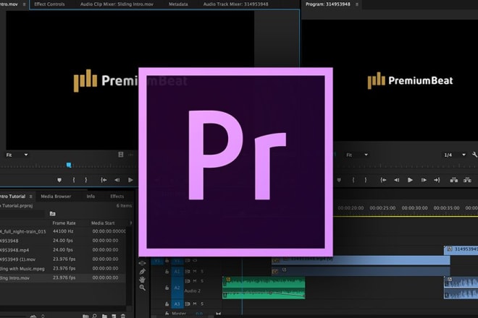Image resolution: width=478 pixels, height=318 pixels.
Task: Solo track A3
Action: pyautogui.click(x=202, y=304)
